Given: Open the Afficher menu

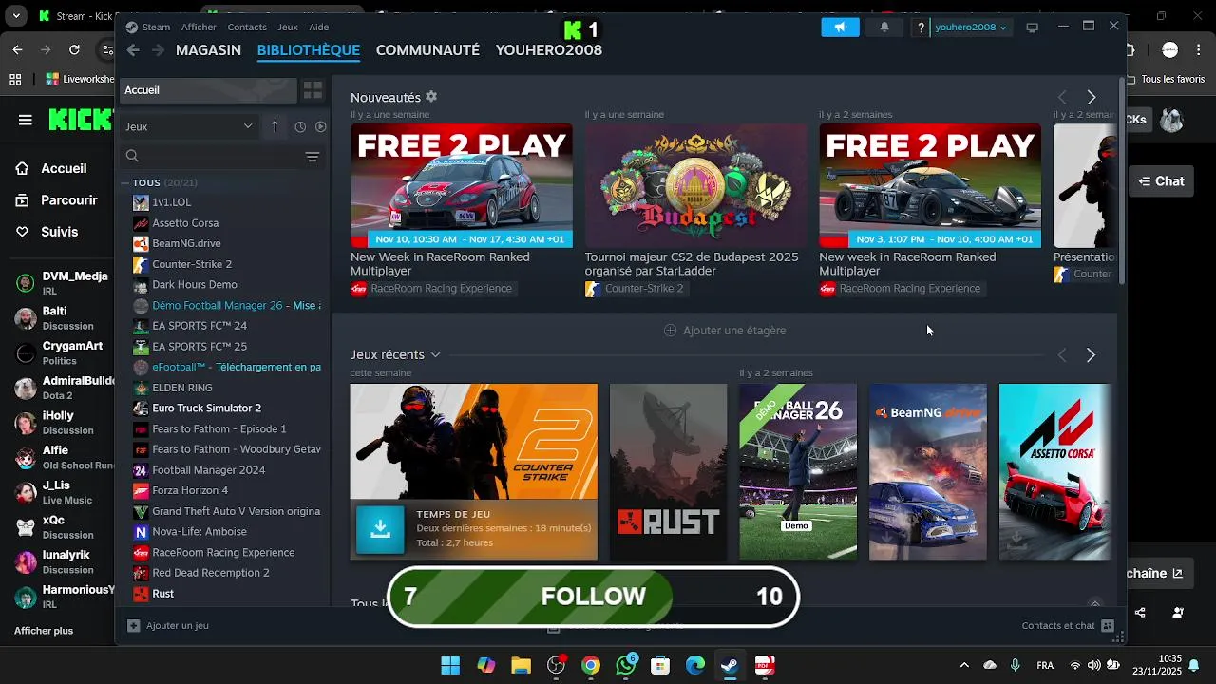Looking at the screenshot, I should (199, 28).
